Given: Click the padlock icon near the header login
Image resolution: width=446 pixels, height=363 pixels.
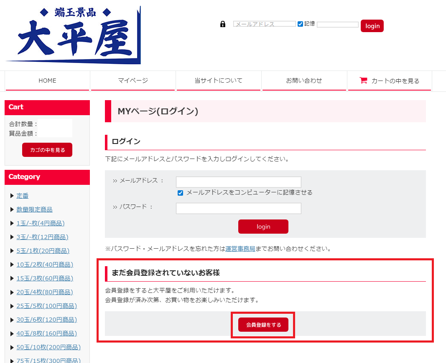Looking at the screenshot, I should click(222, 24).
